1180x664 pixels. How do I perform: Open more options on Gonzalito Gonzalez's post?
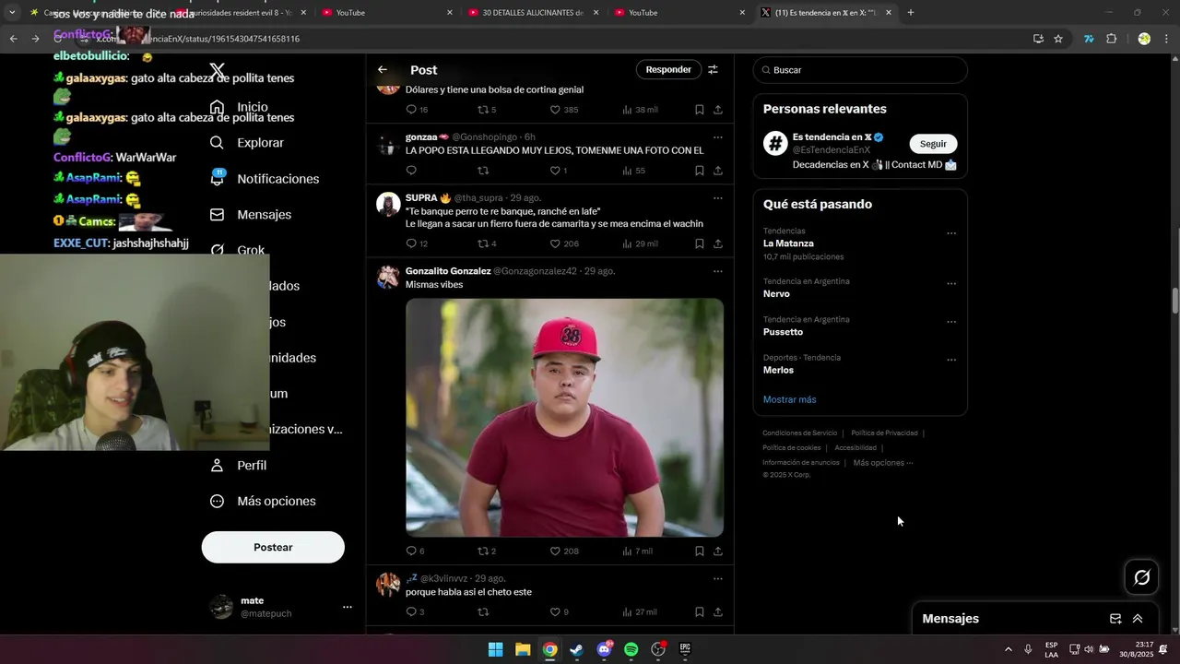point(718,271)
